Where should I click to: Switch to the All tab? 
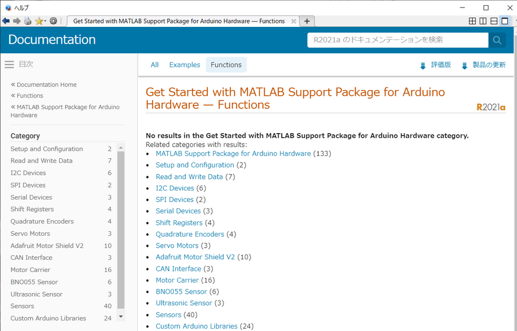(154, 65)
